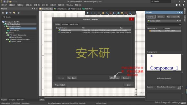Click the Redo arrow in the title bar
187x105 pixels.
pos(16,1)
